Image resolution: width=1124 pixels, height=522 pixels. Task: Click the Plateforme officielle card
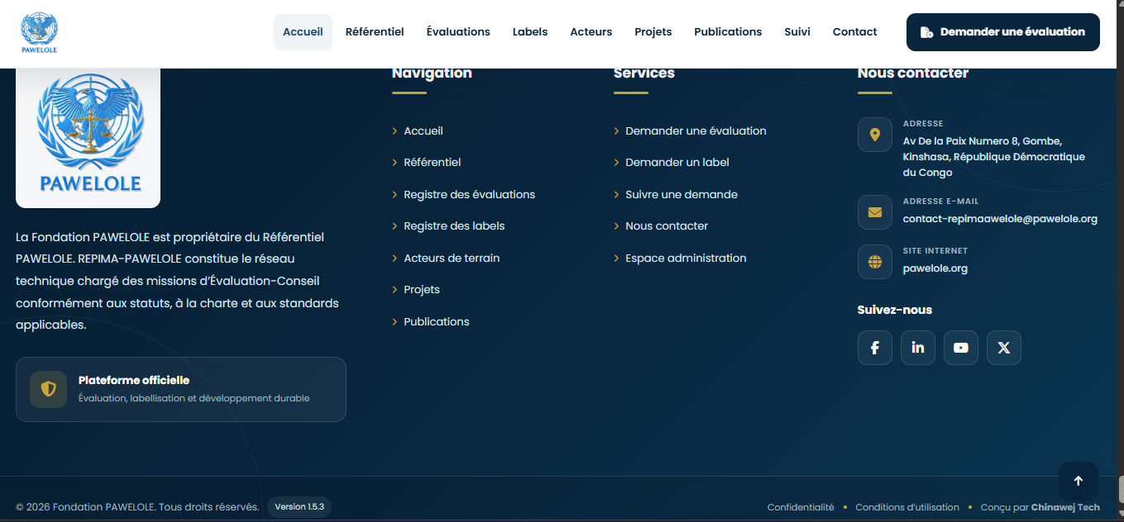point(181,389)
